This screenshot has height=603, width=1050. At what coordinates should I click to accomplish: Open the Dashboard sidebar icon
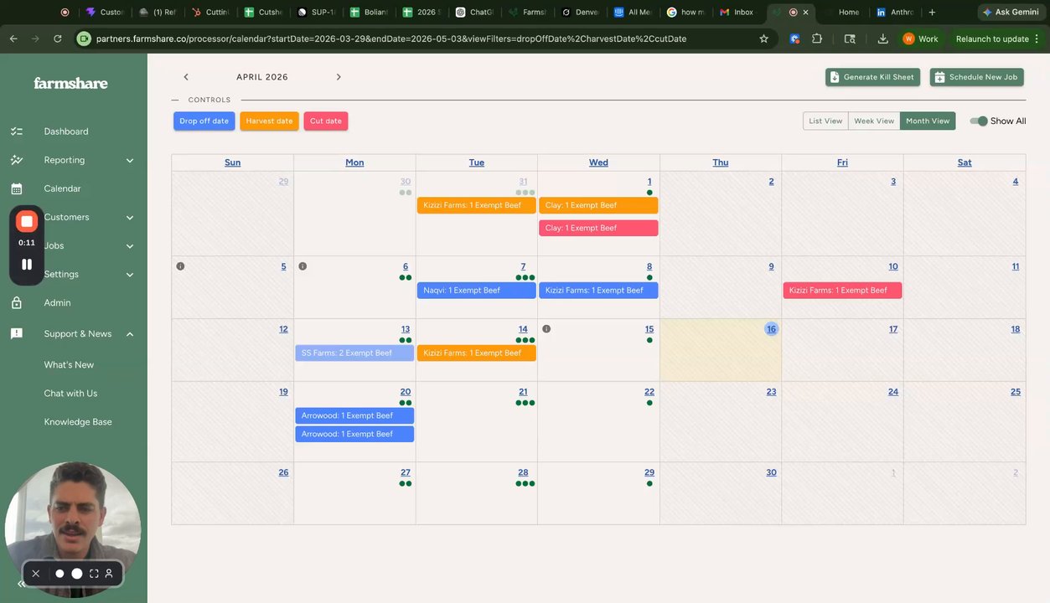(x=17, y=131)
